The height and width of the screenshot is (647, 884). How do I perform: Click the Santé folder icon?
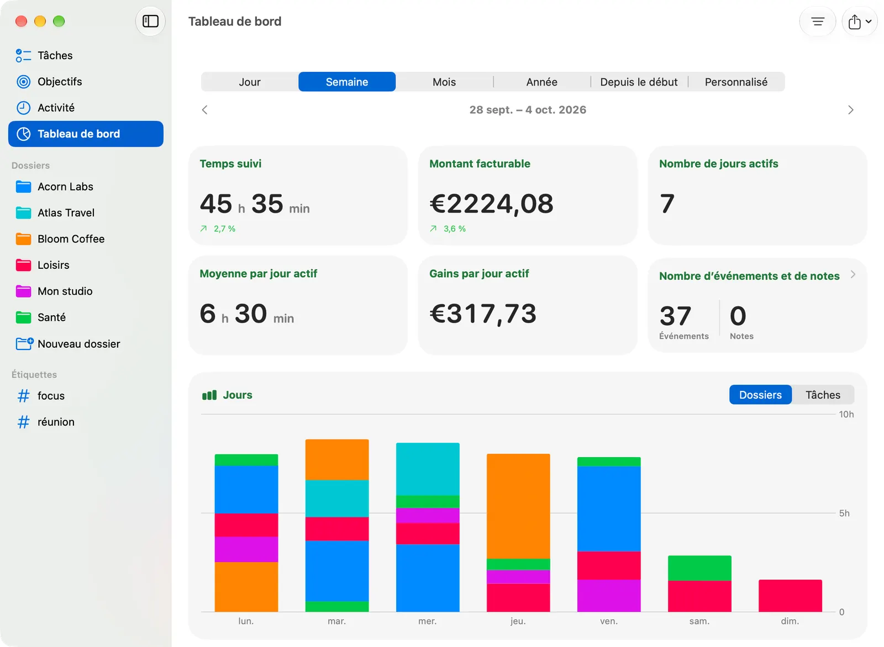(x=23, y=317)
